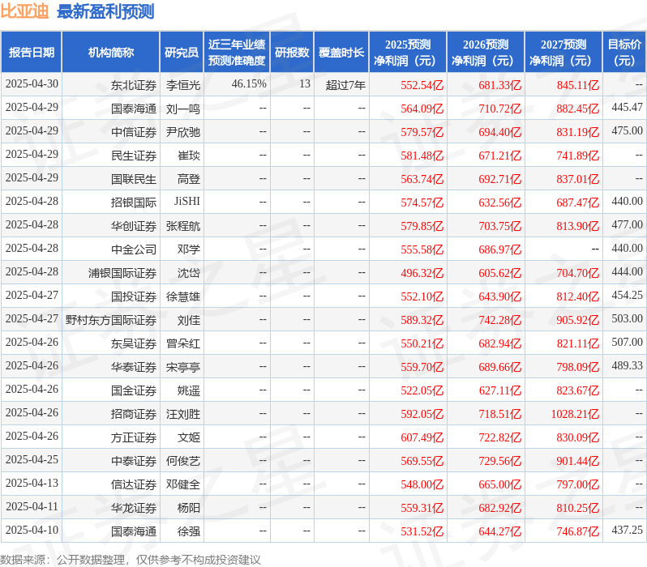
Task: Click the 2025-04-30 report date
Action: pos(32,84)
